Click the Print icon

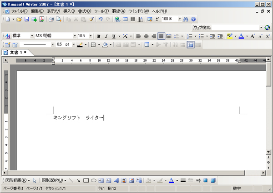pyautogui.click(x=51, y=19)
